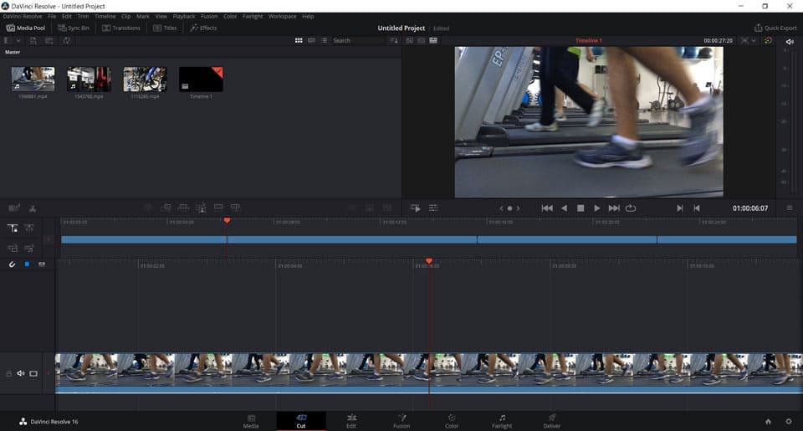Toggle timeline snapping magnet icon
This screenshot has width=803, height=431.
point(13,264)
